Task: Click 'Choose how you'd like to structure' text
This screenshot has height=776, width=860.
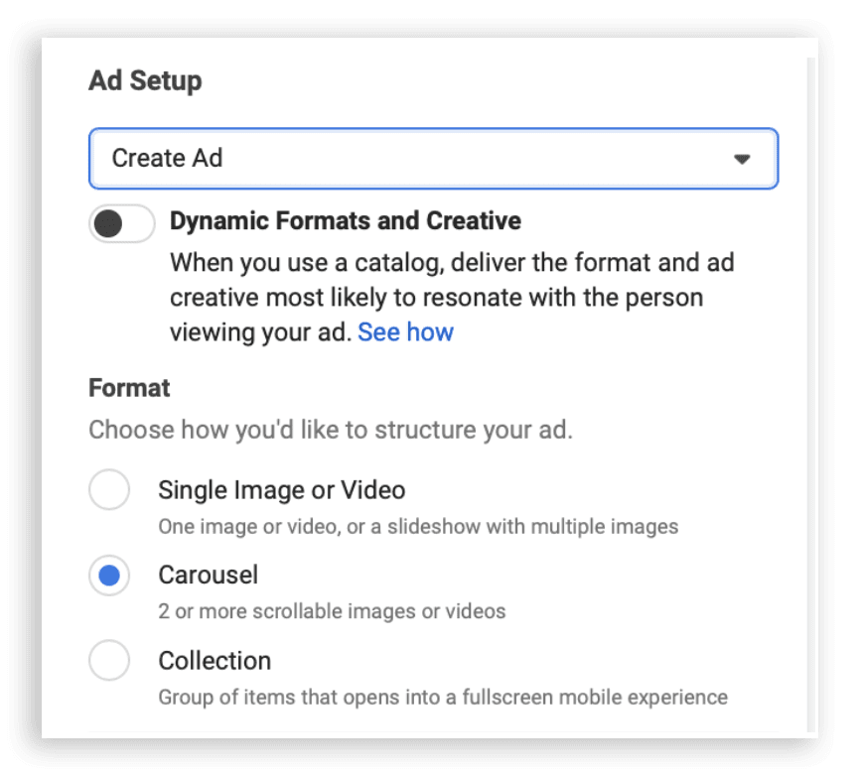Action: tap(330, 432)
